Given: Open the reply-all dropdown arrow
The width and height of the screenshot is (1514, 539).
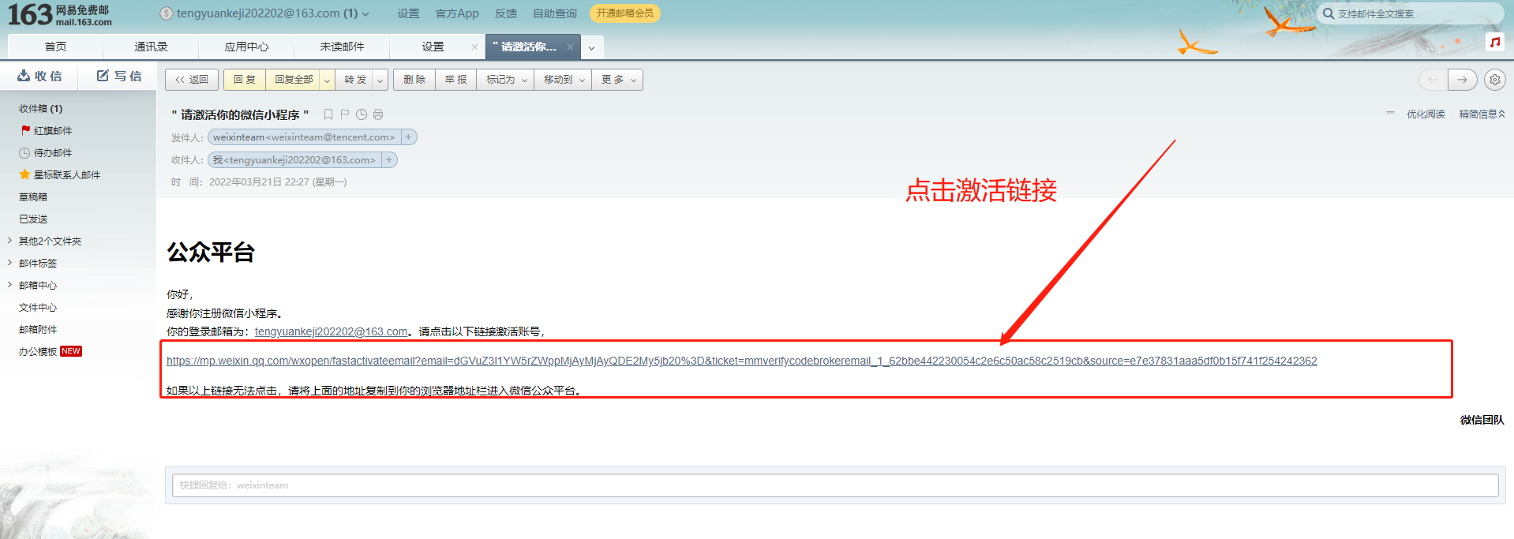Looking at the screenshot, I should 327,80.
